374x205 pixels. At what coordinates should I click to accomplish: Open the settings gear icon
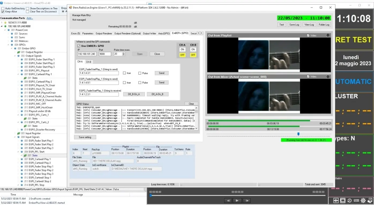point(363,200)
